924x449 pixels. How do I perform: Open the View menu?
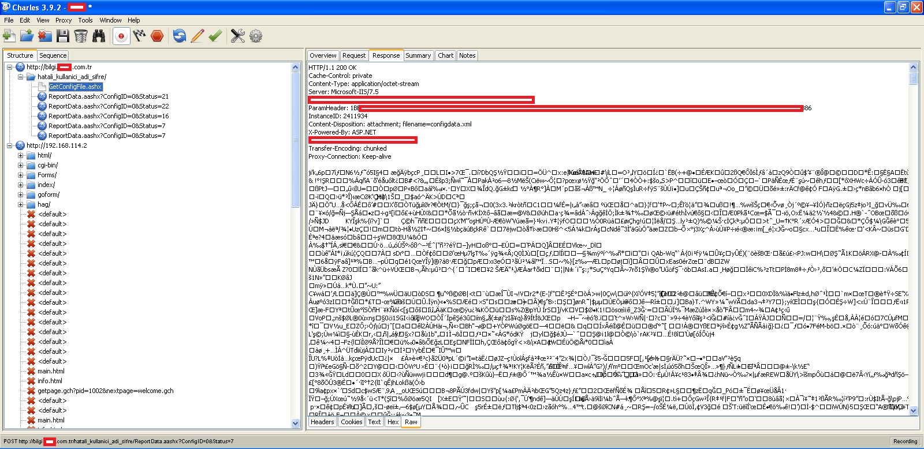pos(43,20)
